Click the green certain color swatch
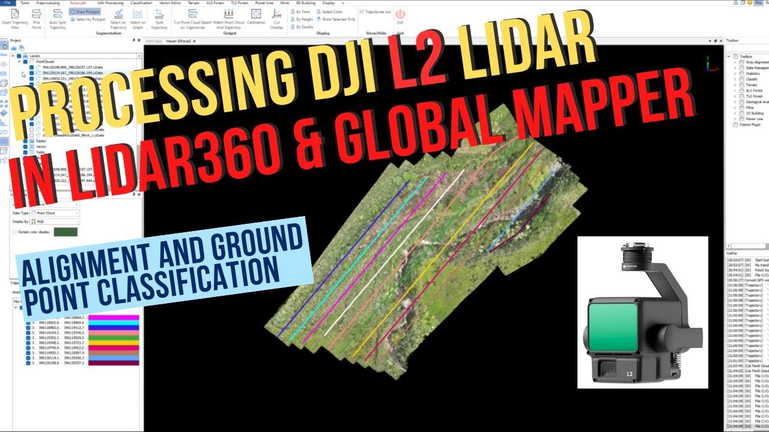 click(65, 232)
